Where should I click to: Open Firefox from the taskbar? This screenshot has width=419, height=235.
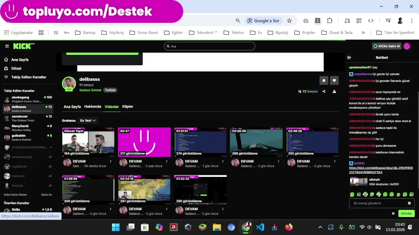289,227
